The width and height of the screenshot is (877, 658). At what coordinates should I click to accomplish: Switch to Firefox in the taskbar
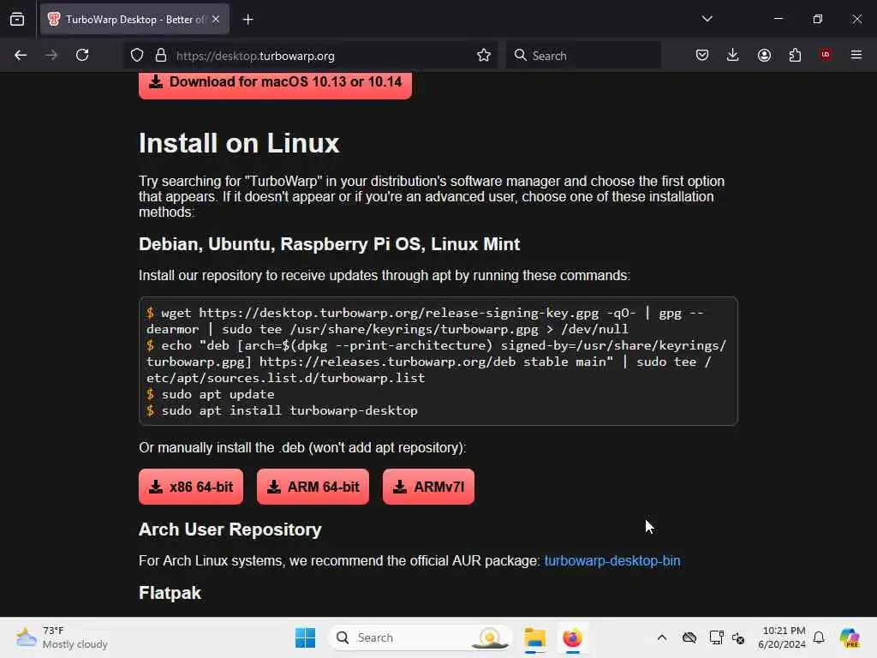[572, 637]
